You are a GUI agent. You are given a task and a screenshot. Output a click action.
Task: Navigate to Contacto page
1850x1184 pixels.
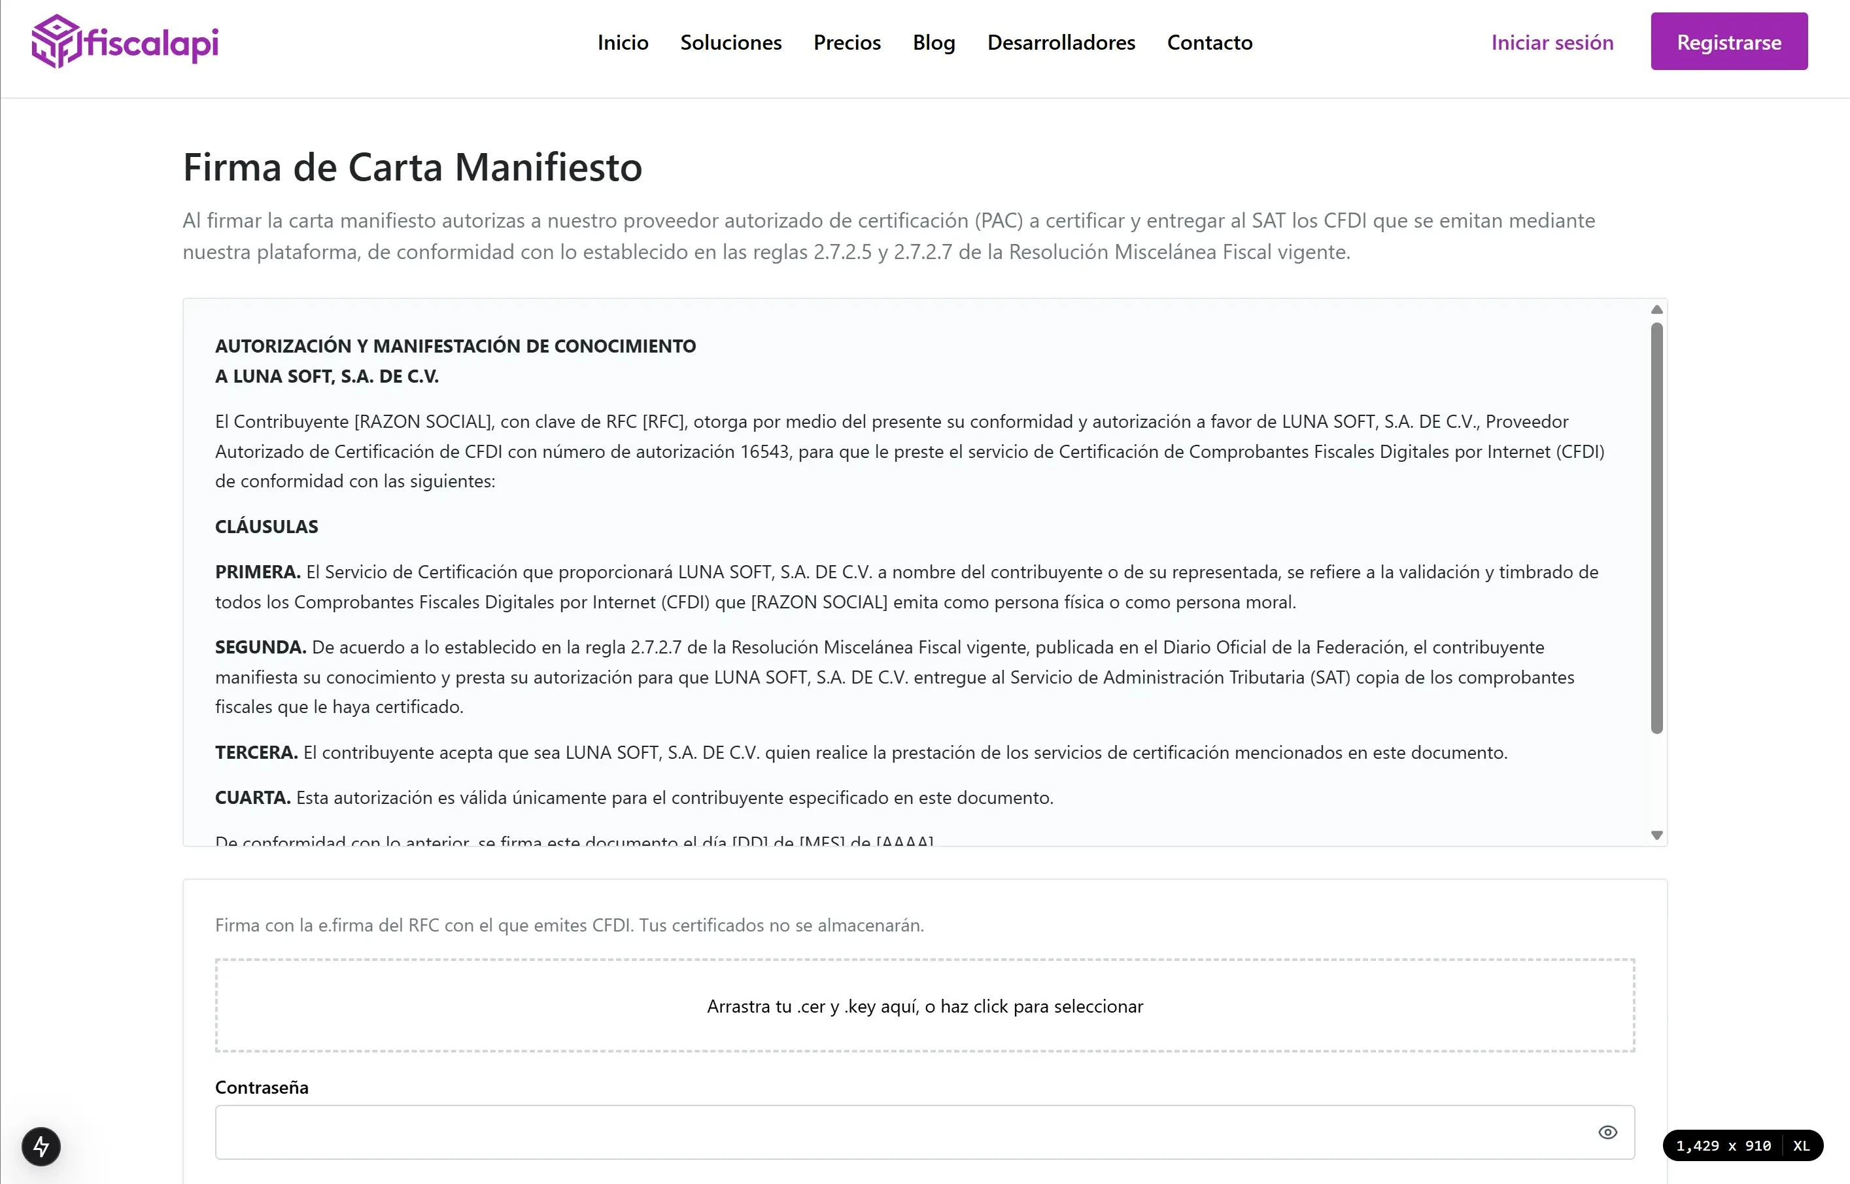coord(1210,43)
